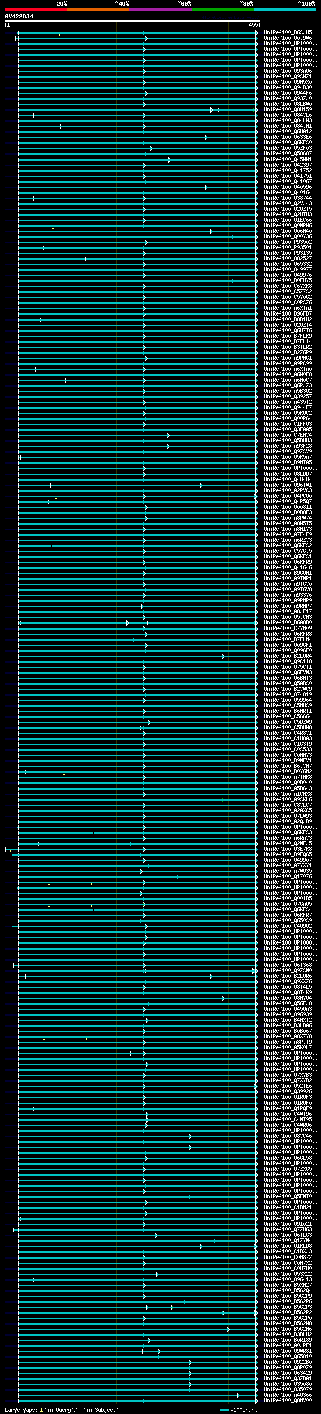Click label UniRef100_A4US66
This screenshot has height=1414, width=321.
pos(288,1395)
